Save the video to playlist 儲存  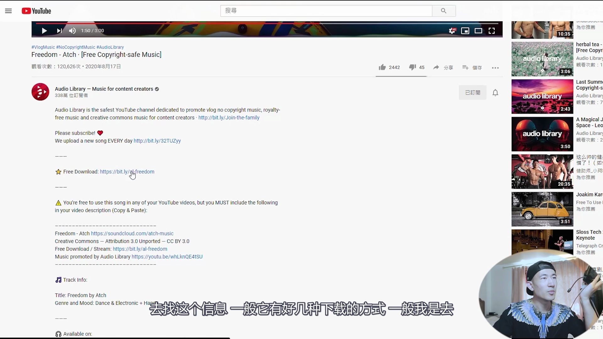[x=472, y=67]
